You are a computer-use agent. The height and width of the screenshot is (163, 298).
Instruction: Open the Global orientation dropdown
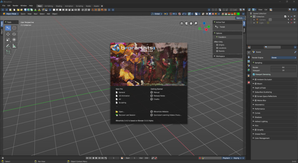pyautogui.click(x=157, y=14)
